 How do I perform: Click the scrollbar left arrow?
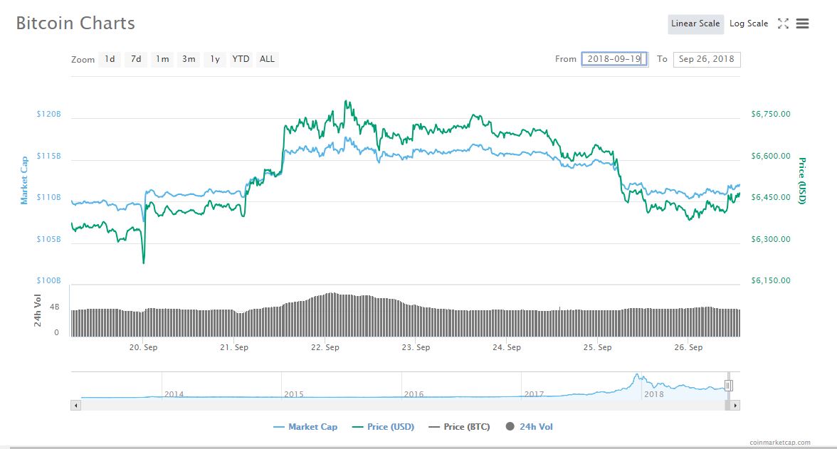pyautogui.click(x=76, y=405)
